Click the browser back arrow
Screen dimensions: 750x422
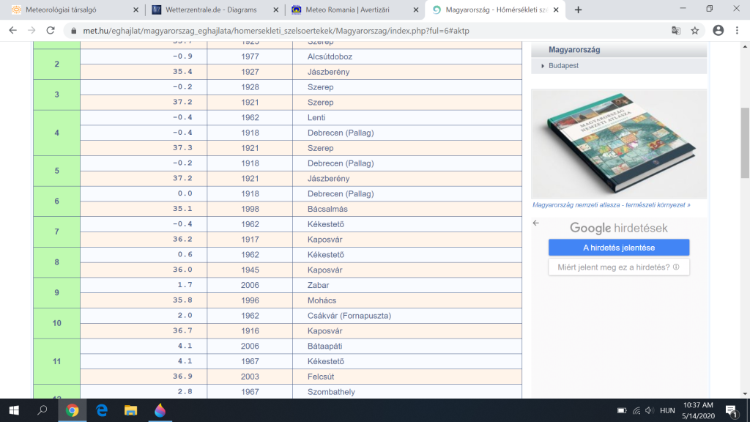click(x=12, y=31)
